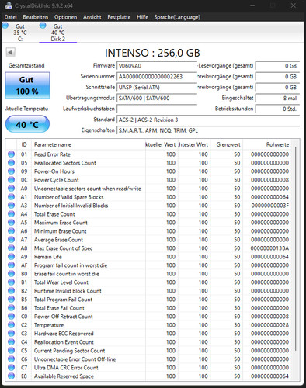Screen dimensions: 306x388
Task: Open the Ansicht menu
Action: 92,17
